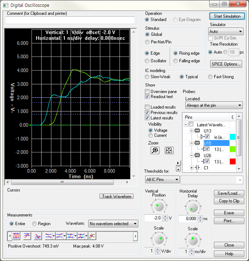Click the cyan color swatch for U13 io
The width and height of the screenshot is (249, 261).
(233, 137)
